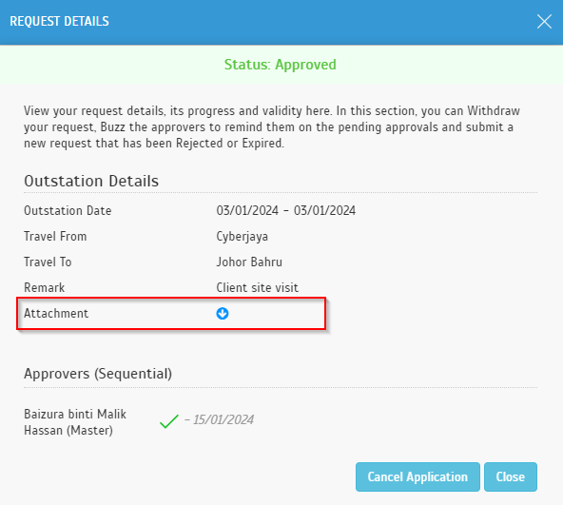Click the Close button at the bottom

(510, 476)
